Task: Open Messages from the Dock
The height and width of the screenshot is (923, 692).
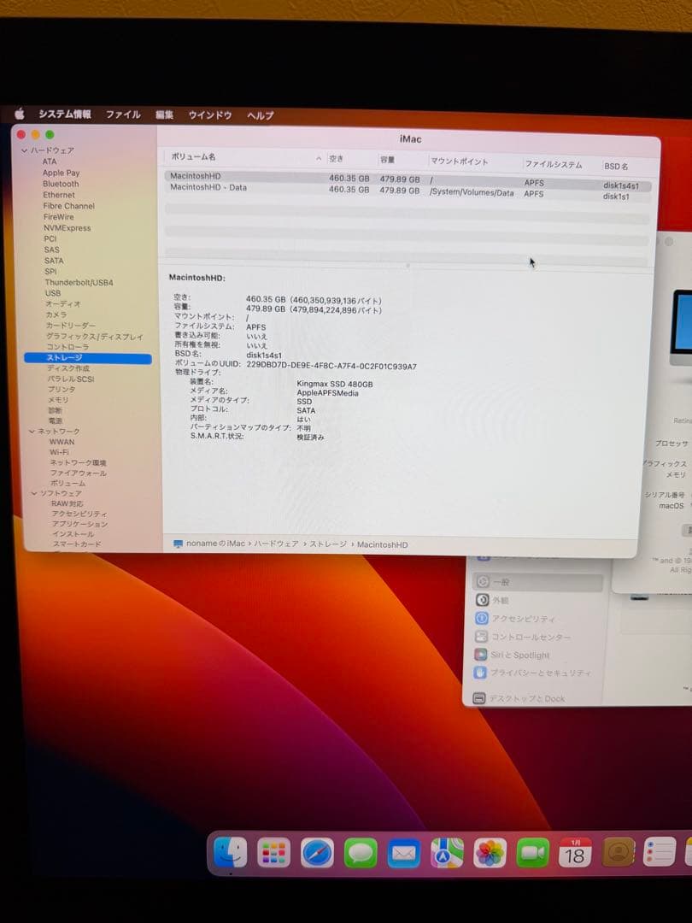Action: 361,853
